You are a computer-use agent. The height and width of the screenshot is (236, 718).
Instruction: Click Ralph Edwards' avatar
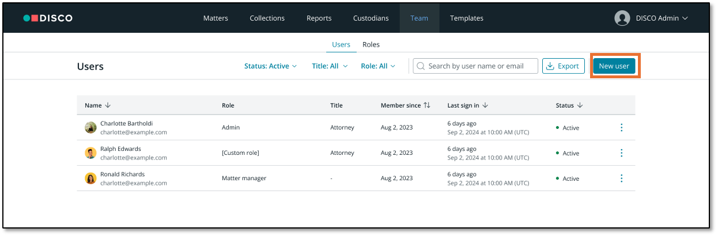tap(90, 153)
